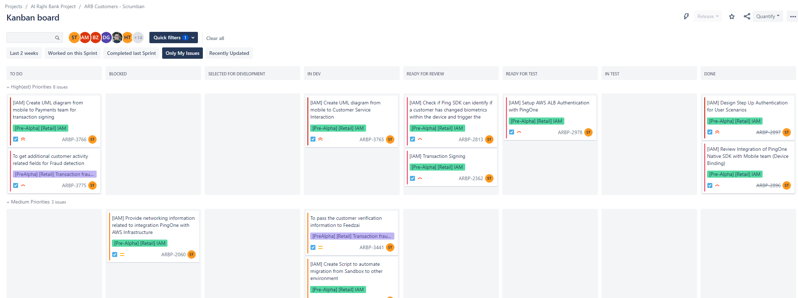This screenshot has width=798, height=298.
Task: Open issue ARBP-2897 key link
Action: 768,132
